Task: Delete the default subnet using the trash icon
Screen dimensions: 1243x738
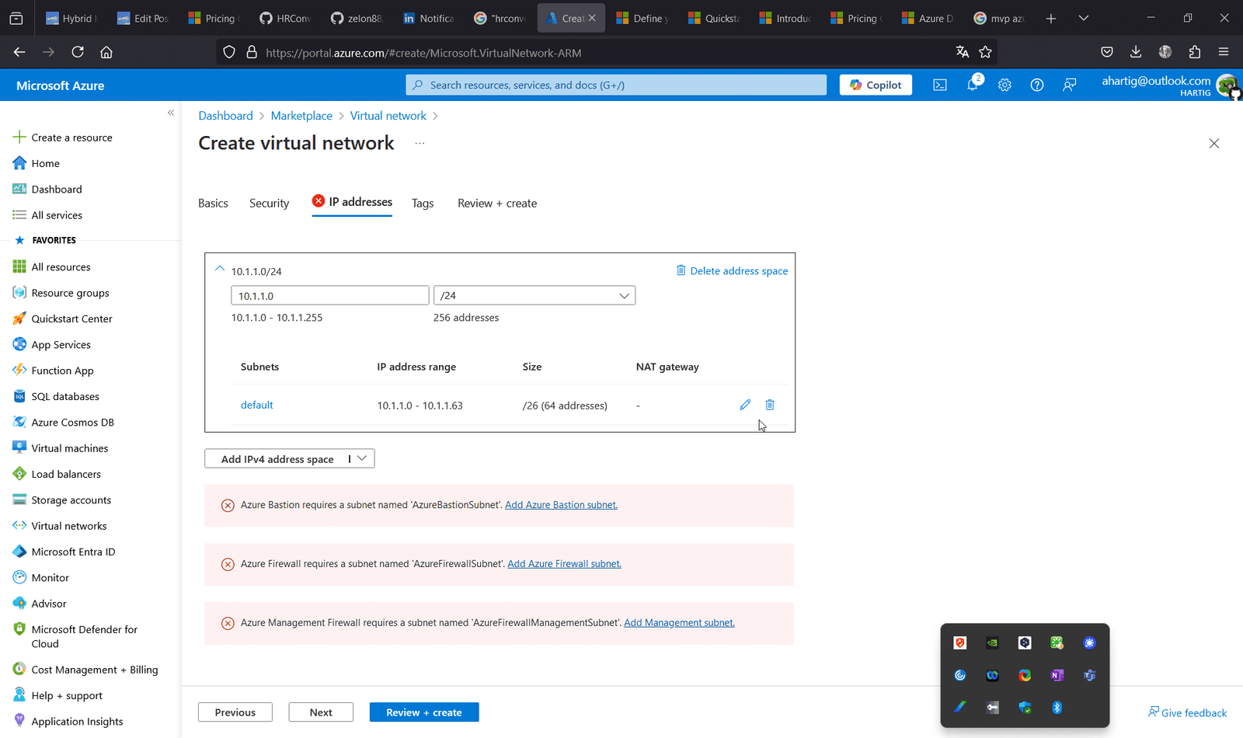Action: tap(769, 404)
